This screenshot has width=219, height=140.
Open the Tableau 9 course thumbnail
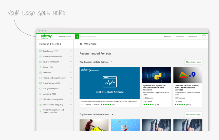188,75
